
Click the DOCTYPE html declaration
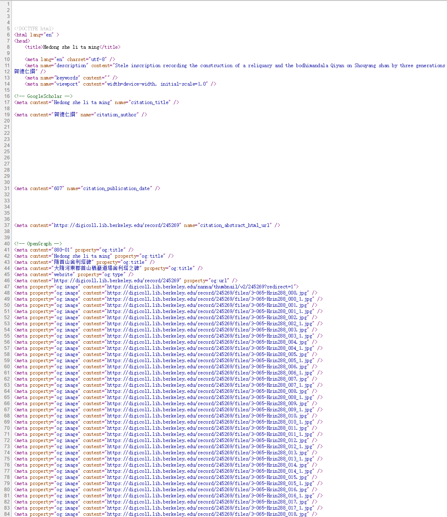click(34, 29)
